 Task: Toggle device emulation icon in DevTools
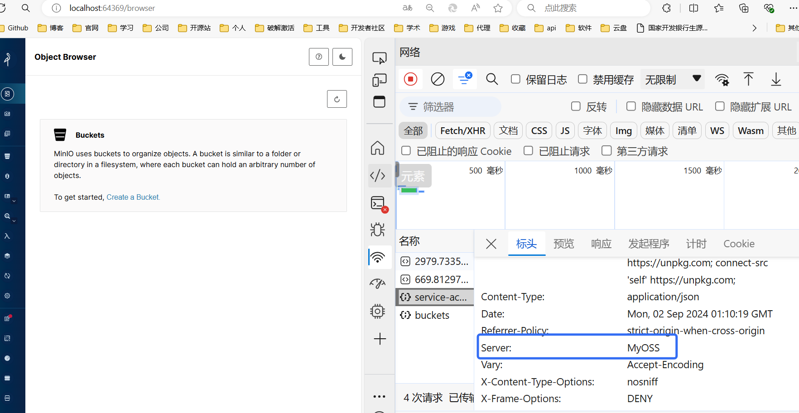(x=380, y=80)
